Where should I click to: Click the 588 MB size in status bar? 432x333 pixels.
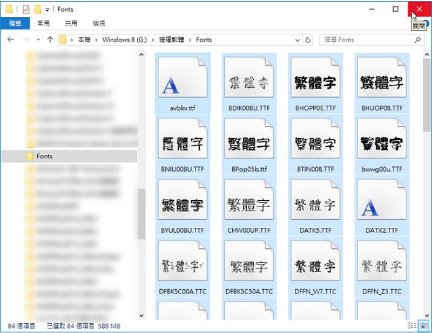109,326
